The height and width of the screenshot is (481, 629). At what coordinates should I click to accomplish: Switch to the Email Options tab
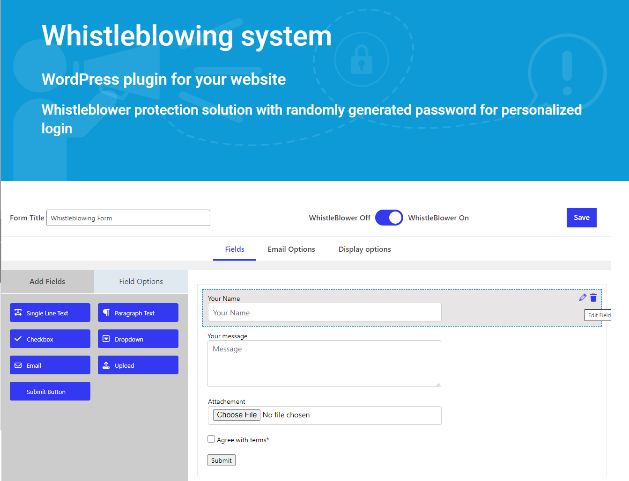[291, 249]
